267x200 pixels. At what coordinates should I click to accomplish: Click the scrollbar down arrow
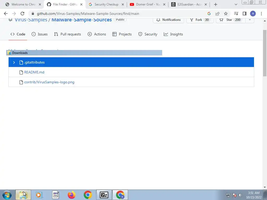[265, 187]
